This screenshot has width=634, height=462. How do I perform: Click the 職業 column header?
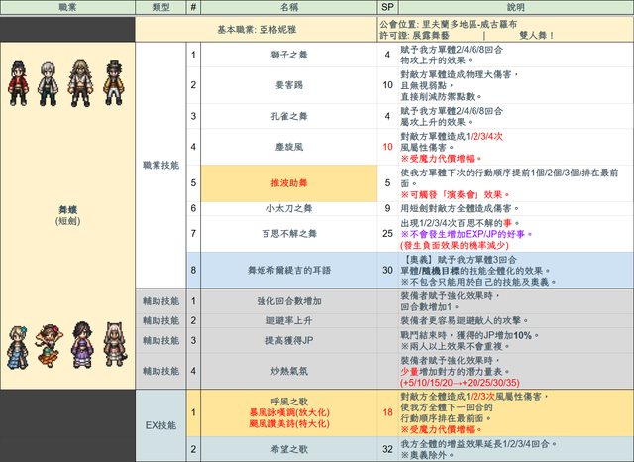pyautogui.click(x=66, y=7)
